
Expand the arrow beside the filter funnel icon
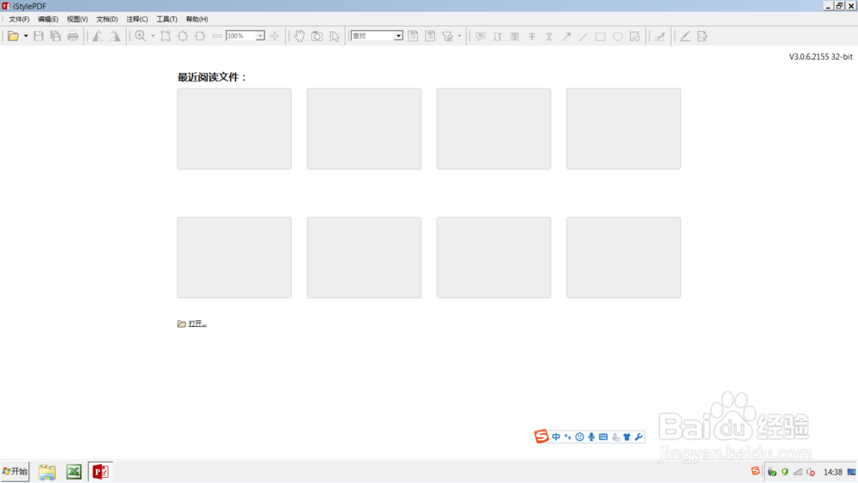[460, 36]
